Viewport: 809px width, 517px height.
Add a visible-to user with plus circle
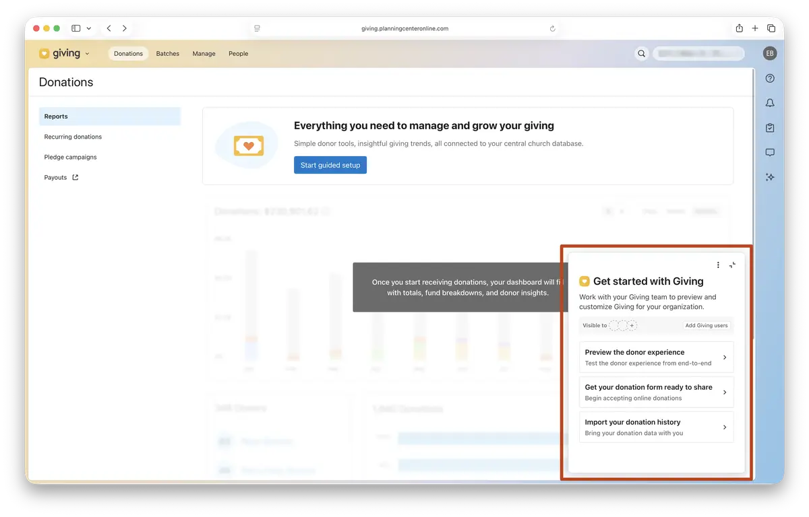632,326
